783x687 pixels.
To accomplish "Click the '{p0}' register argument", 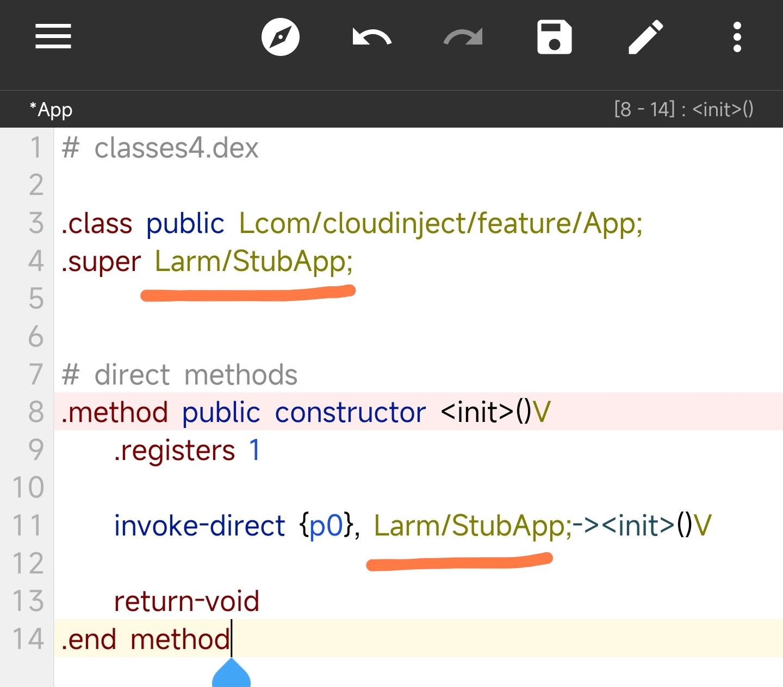I will point(327,526).
